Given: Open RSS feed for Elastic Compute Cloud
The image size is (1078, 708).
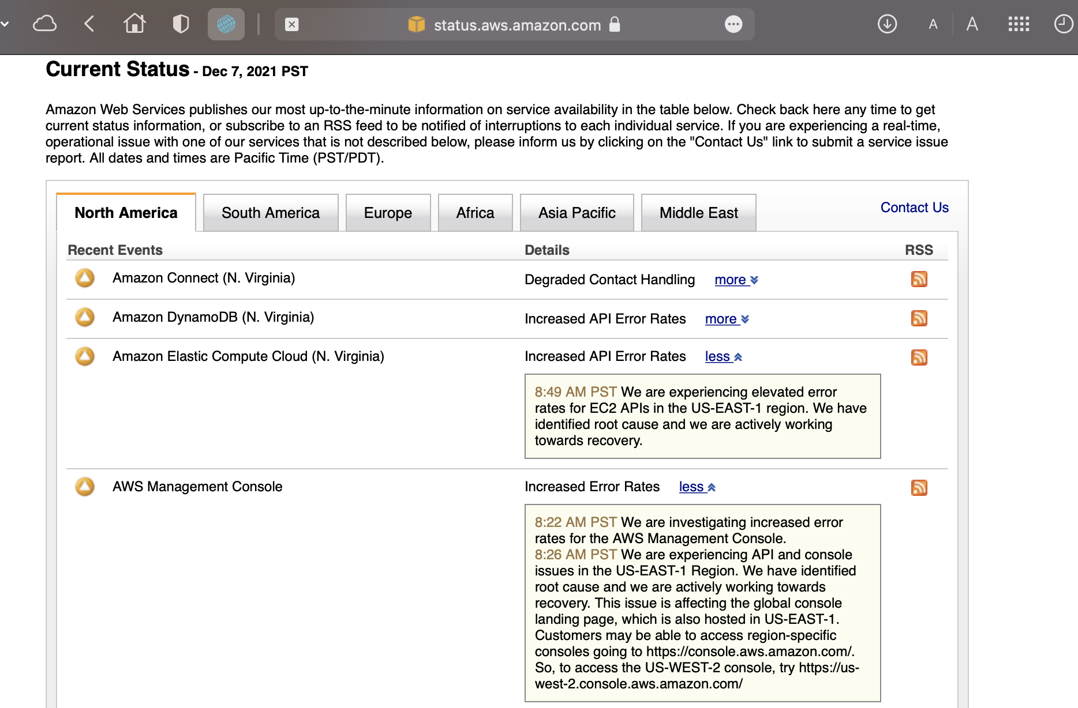Looking at the screenshot, I should [919, 357].
